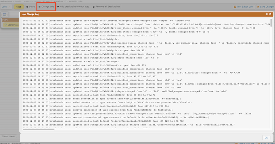The width and height of the screenshot is (275, 144).
Task: Select entry name changed from 'Default Failure' to 'test'
Action: coord(138,114)
